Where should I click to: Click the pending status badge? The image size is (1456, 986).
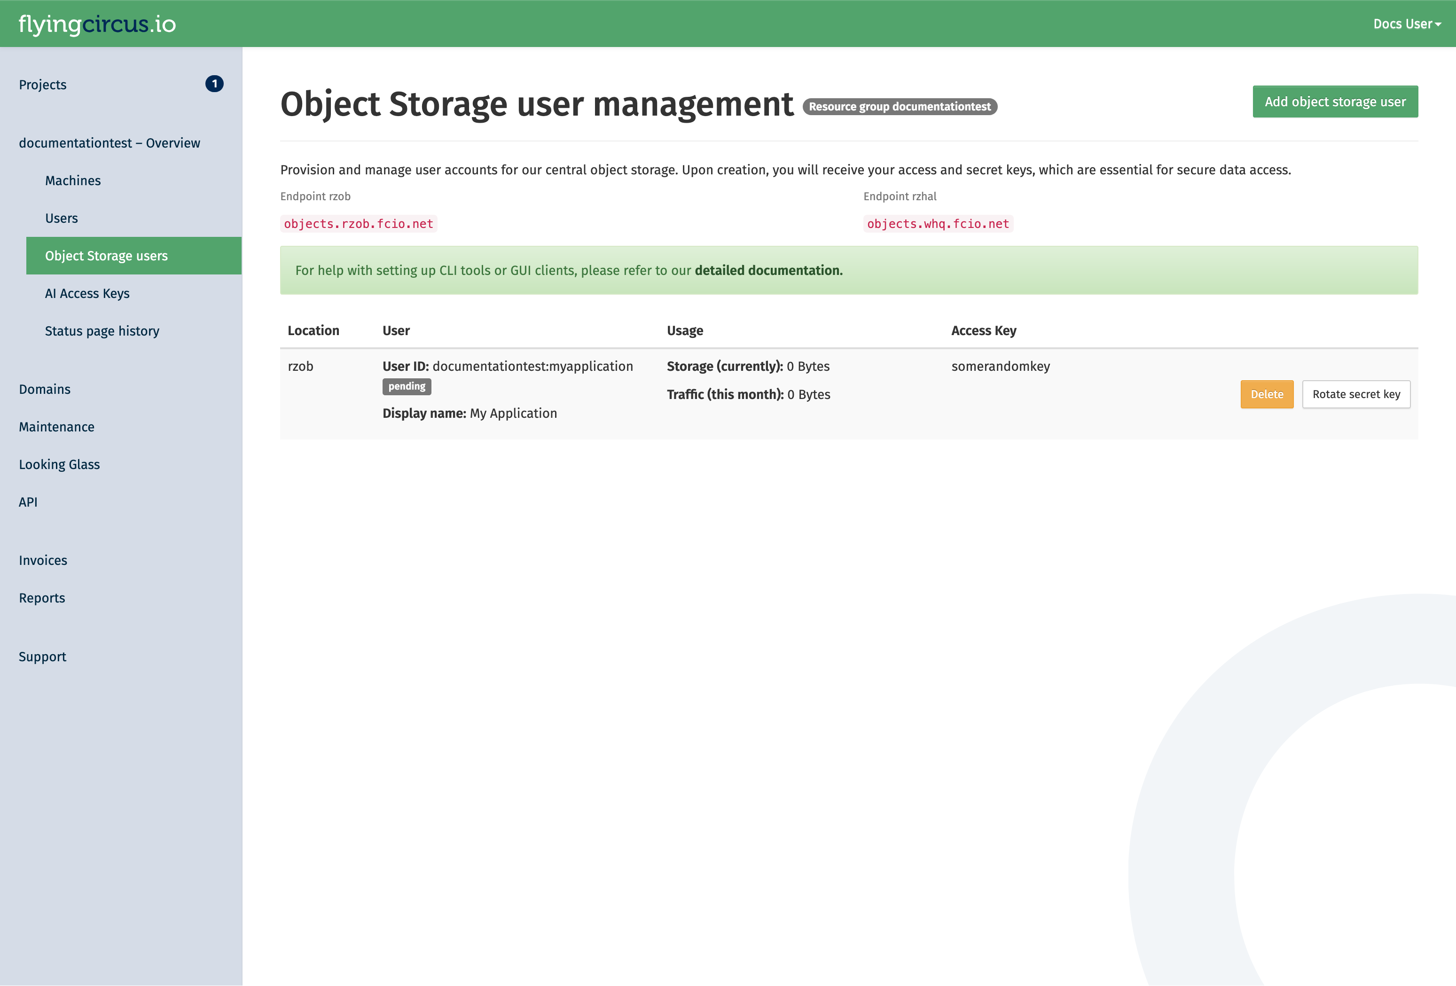pyautogui.click(x=407, y=386)
